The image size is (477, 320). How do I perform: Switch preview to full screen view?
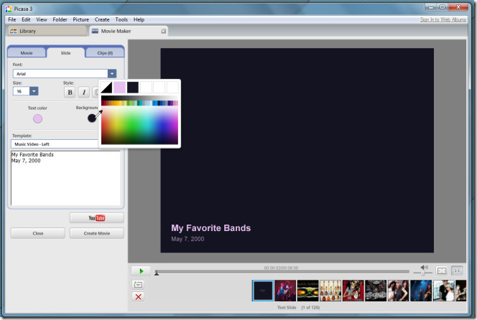pos(441,270)
